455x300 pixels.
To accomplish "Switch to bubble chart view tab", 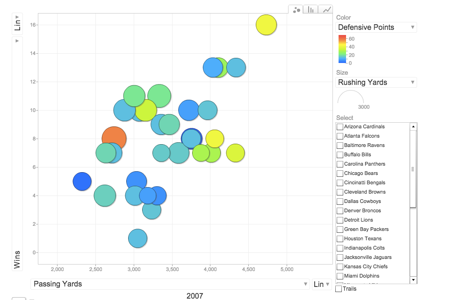I will tap(296, 9).
